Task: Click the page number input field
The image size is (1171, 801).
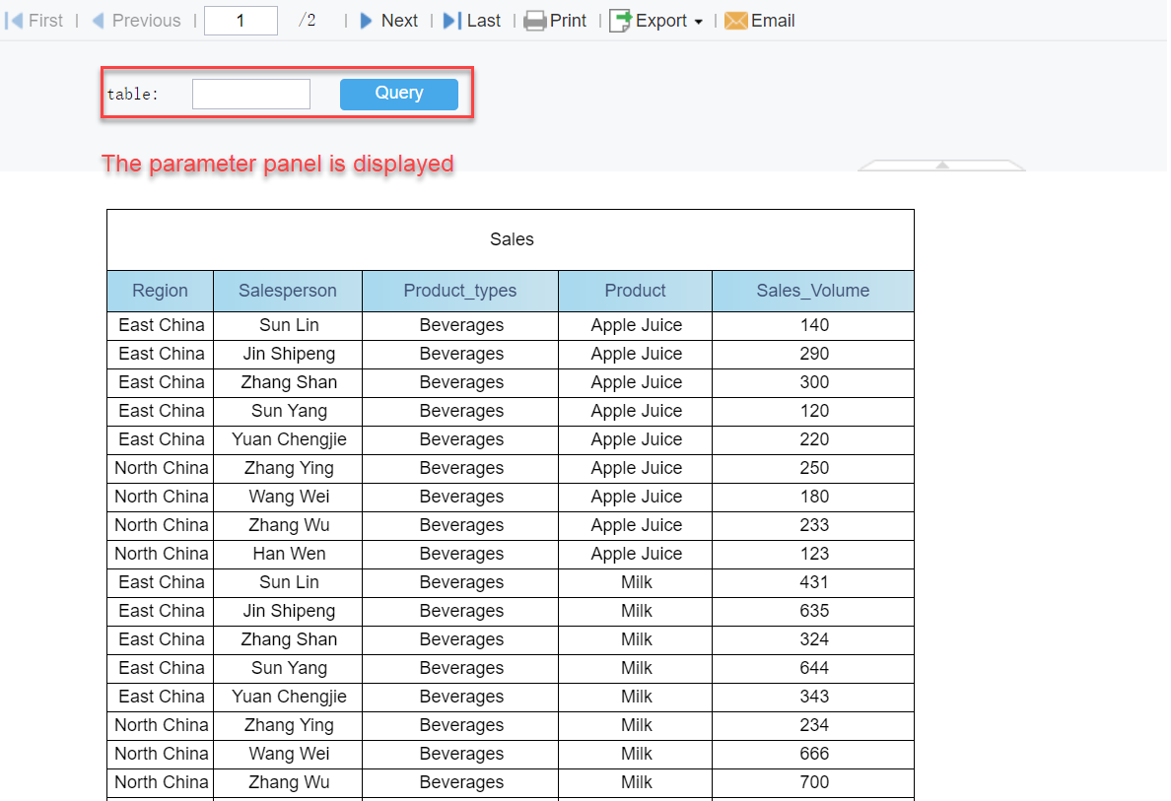Action: coord(241,19)
